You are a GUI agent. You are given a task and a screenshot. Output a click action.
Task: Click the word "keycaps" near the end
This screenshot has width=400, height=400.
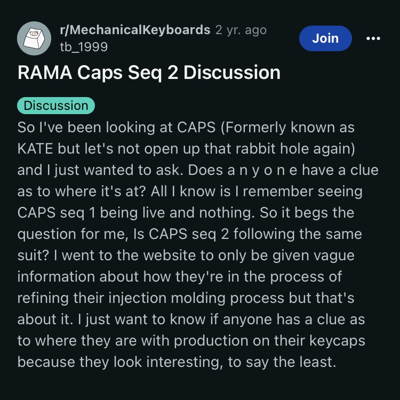(337, 341)
